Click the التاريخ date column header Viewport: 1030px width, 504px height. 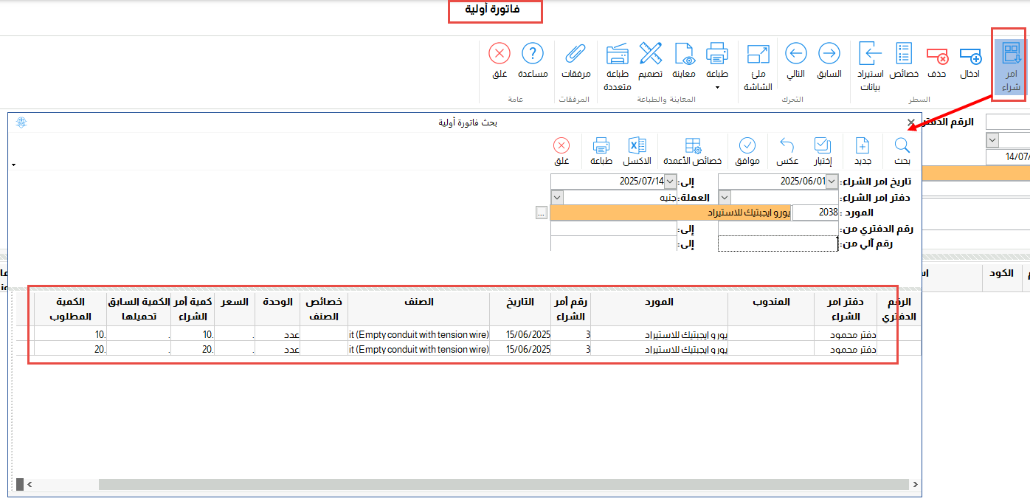[x=519, y=309]
